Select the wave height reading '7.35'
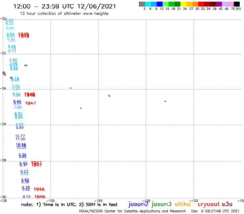Screen dimensions: 244x214 coord(11,40)
